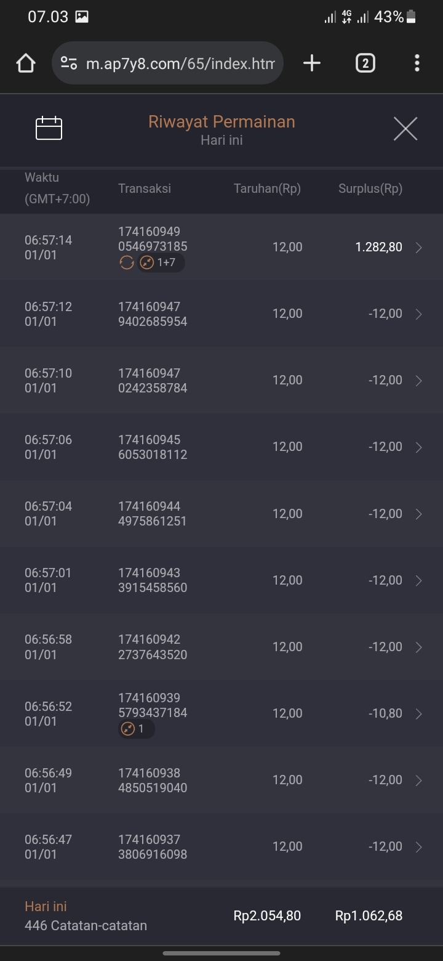443x961 pixels.
Task: Tap the Surplus(Rp) column header
Action: 370,189
